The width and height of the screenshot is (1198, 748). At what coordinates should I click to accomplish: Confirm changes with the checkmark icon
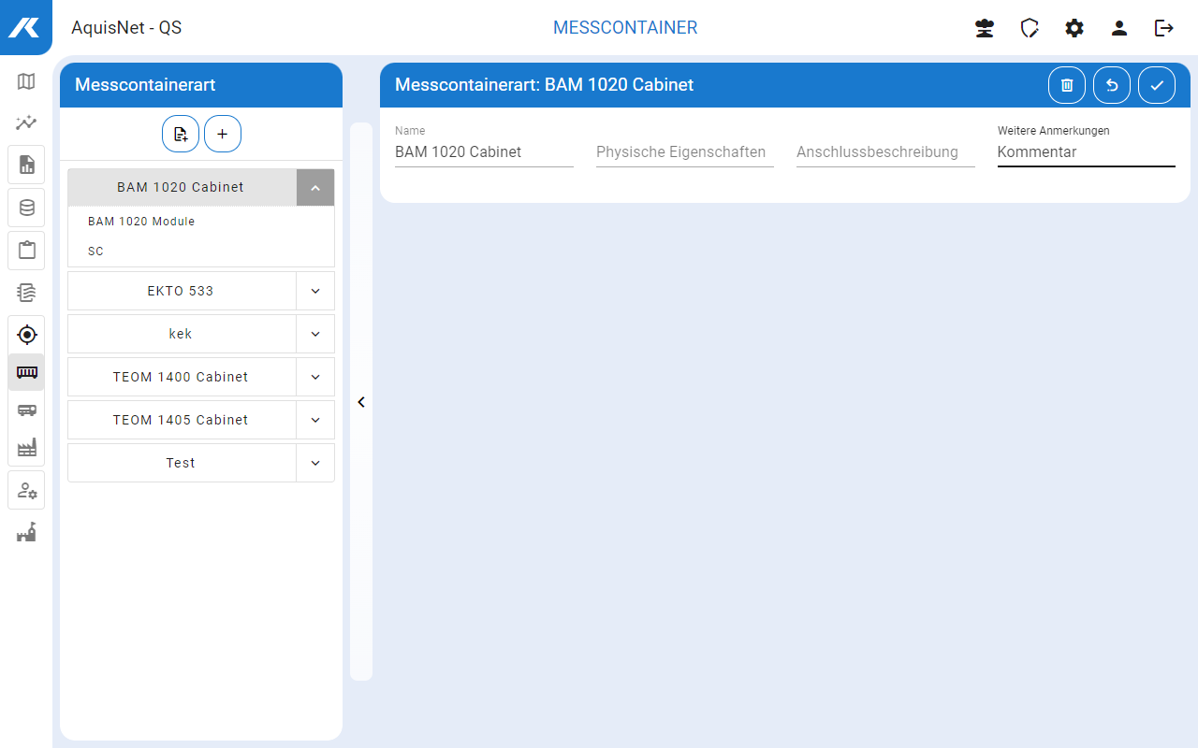click(x=1157, y=85)
